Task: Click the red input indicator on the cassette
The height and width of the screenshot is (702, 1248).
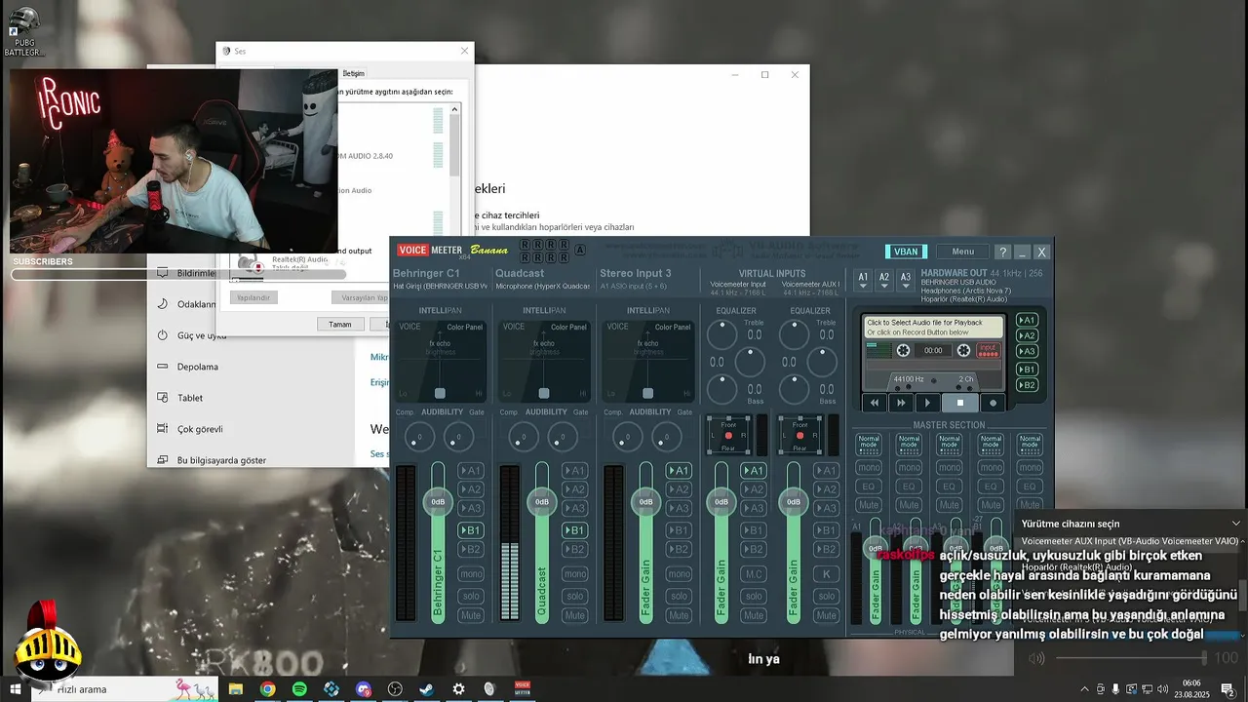Action: click(x=988, y=350)
